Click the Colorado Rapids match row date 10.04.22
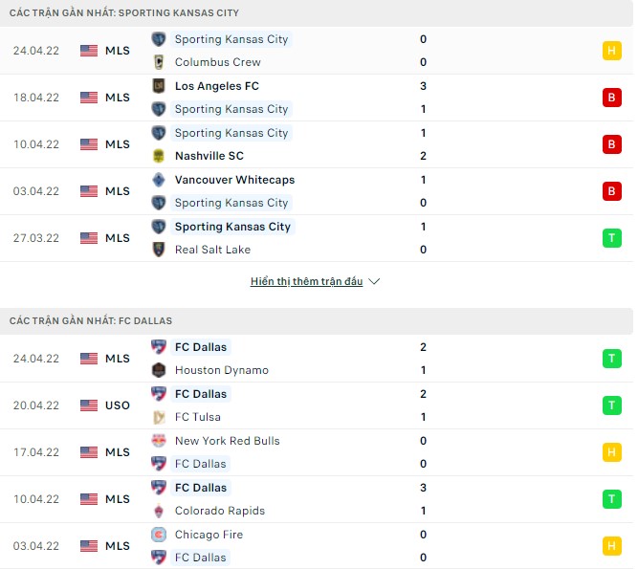 (x=34, y=499)
